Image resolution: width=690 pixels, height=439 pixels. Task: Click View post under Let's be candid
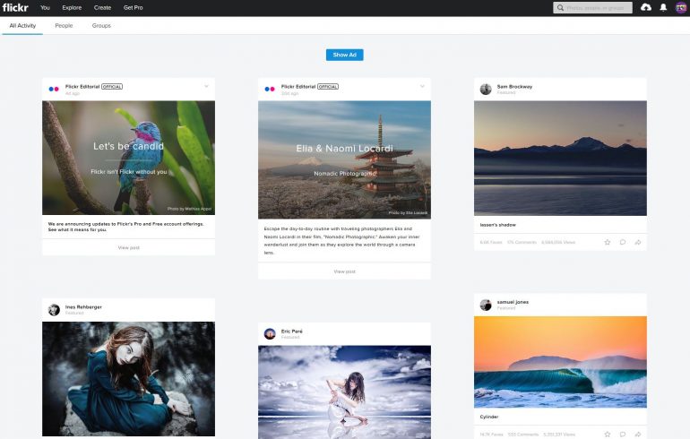pyautogui.click(x=128, y=246)
